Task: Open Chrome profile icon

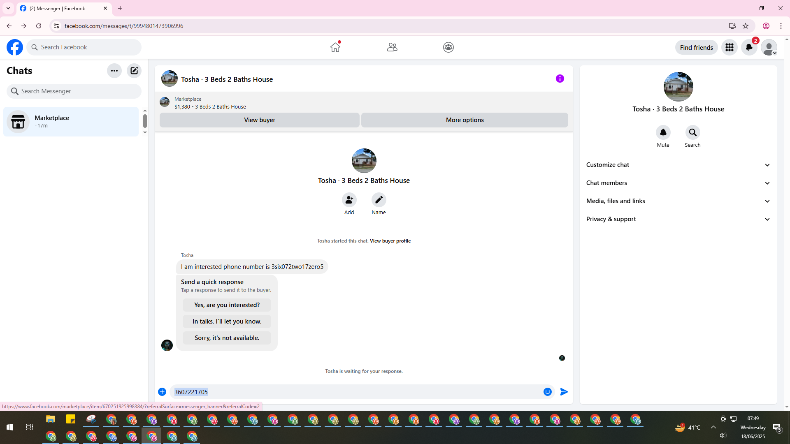Action: 766,26
